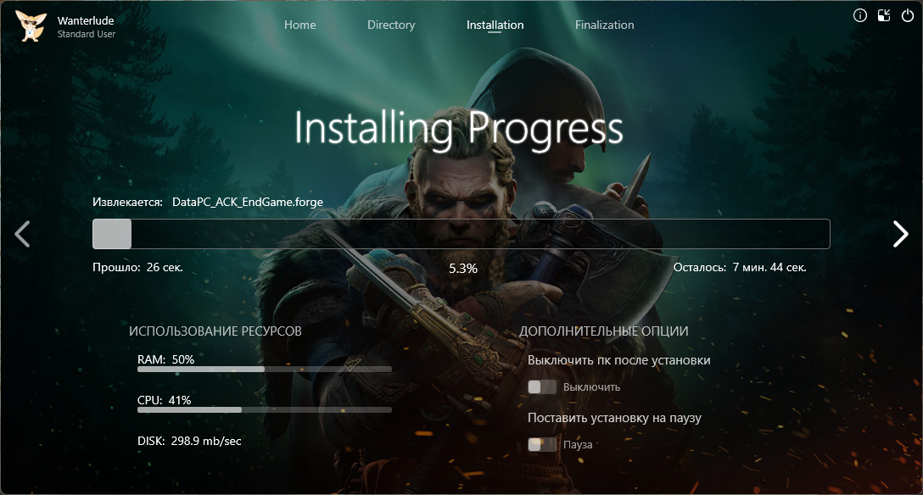This screenshot has width=923, height=495.
Task: Click the remaining time 7 мин. 44 сек.
Action: click(x=769, y=267)
